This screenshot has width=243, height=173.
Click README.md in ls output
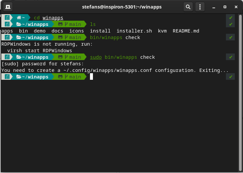point(186,31)
